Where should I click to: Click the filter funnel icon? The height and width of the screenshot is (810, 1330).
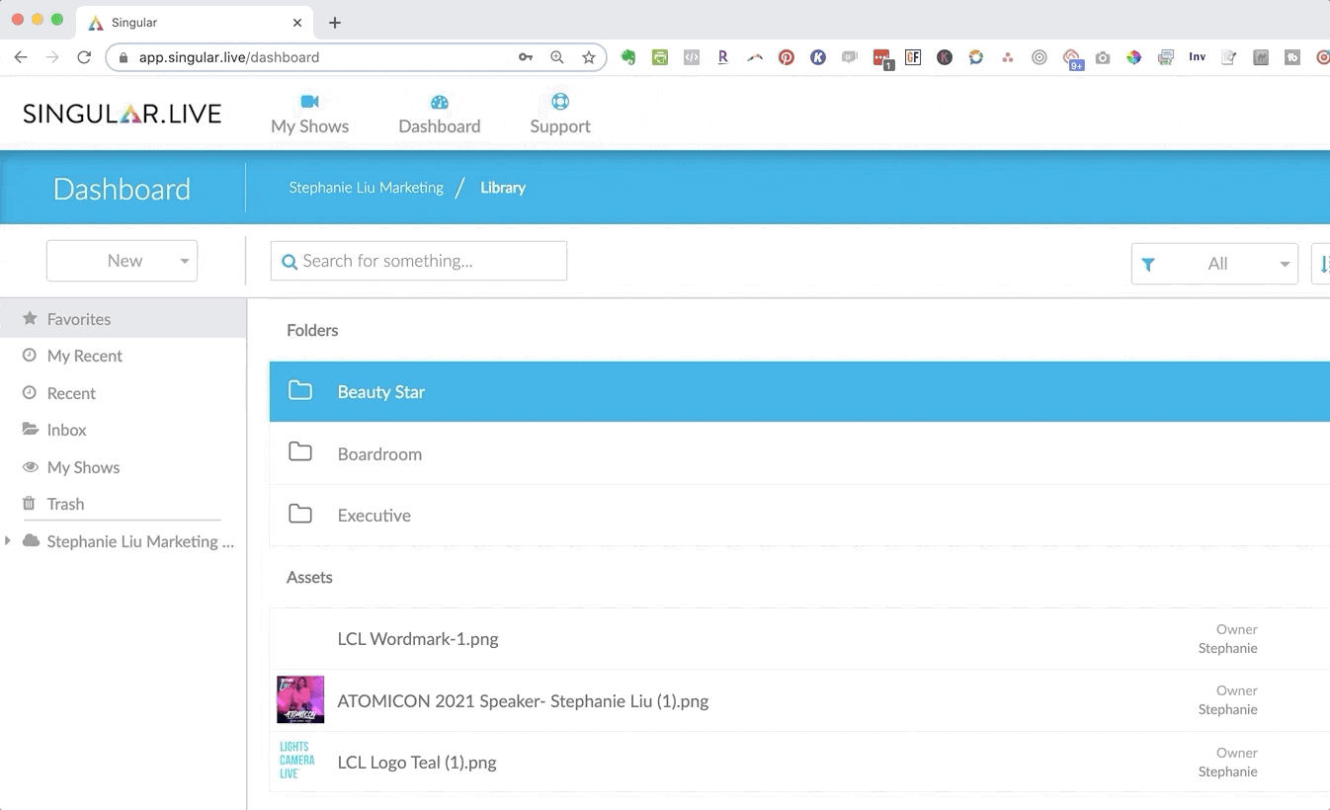click(x=1147, y=264)
